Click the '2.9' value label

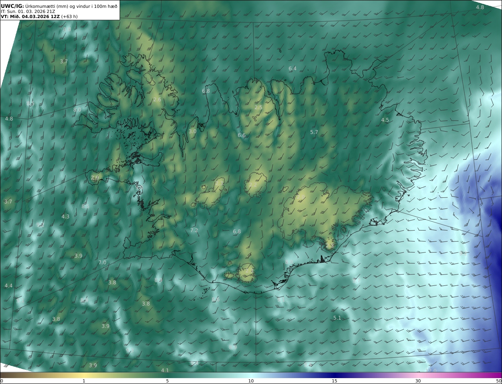[x=95, y=177]
